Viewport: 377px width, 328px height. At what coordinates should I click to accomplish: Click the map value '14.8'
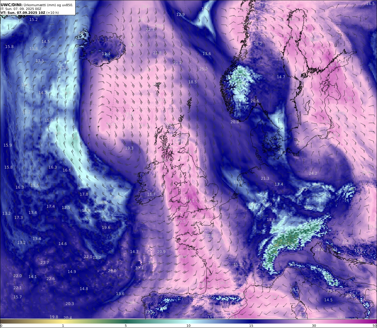(84, 289)
